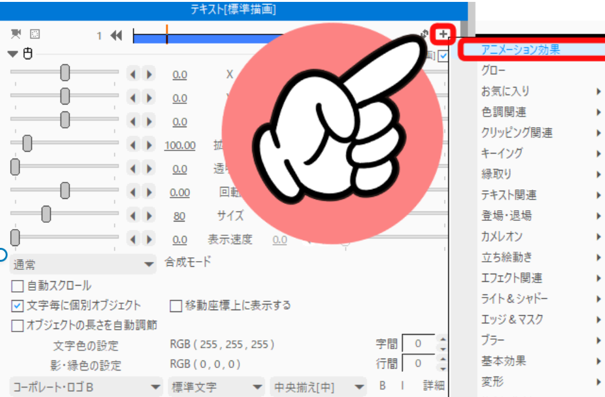The image size is (605, 397).
Task: Click the right arrow on the 表示速度 row
Action: [x=148, y=239]
